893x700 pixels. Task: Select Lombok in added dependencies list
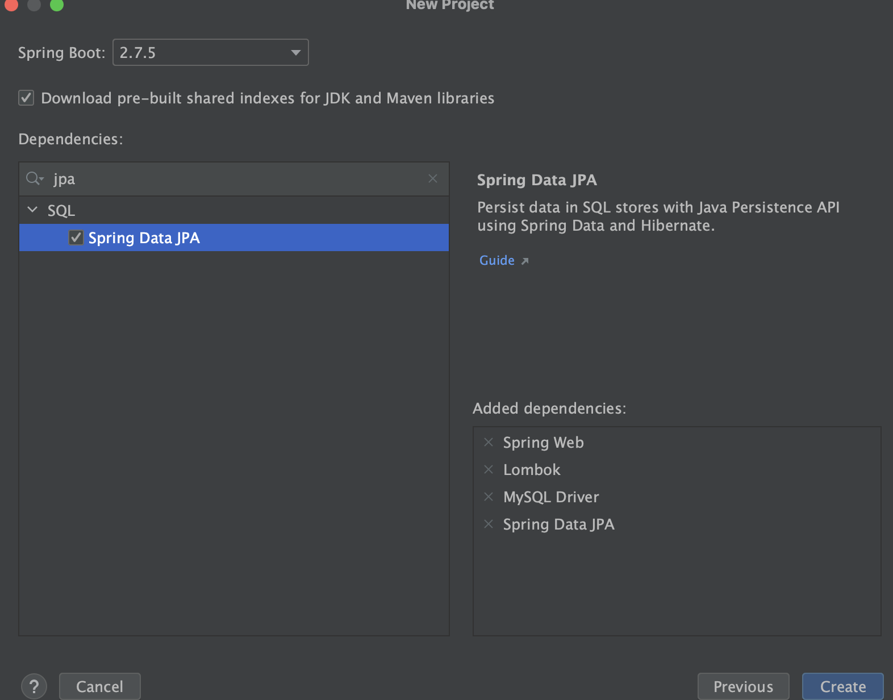click(532, 470)
